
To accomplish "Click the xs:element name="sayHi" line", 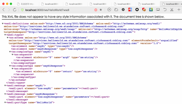I will [42, 46].
